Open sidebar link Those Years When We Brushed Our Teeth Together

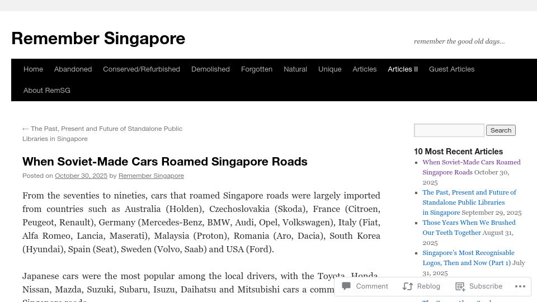(x=469, y=228)
